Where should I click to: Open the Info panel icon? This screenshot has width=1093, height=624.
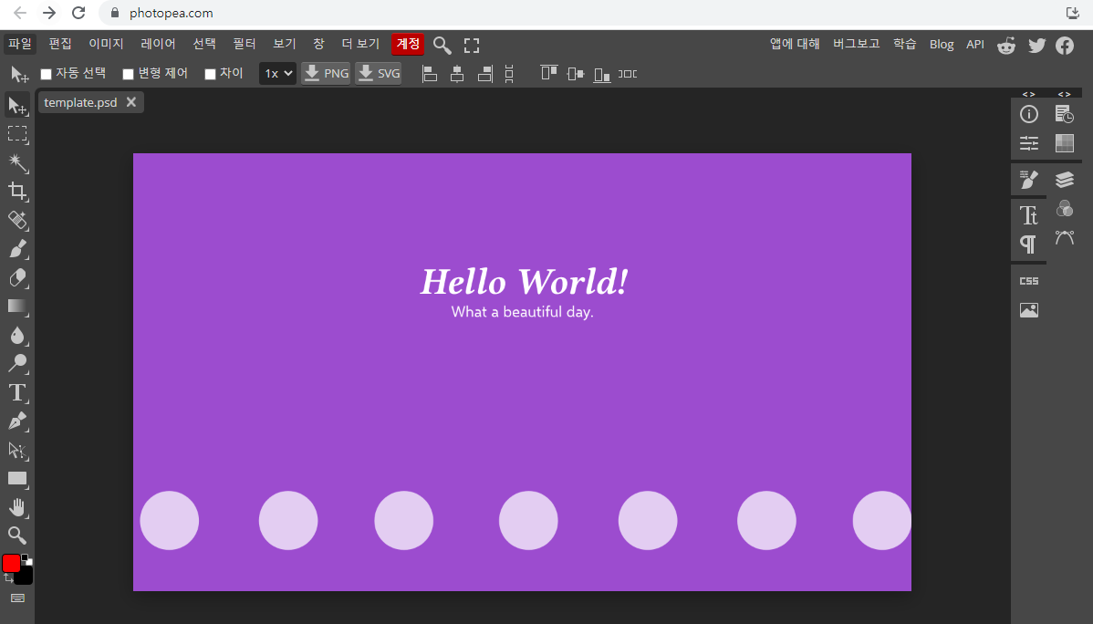(1029, 114)
